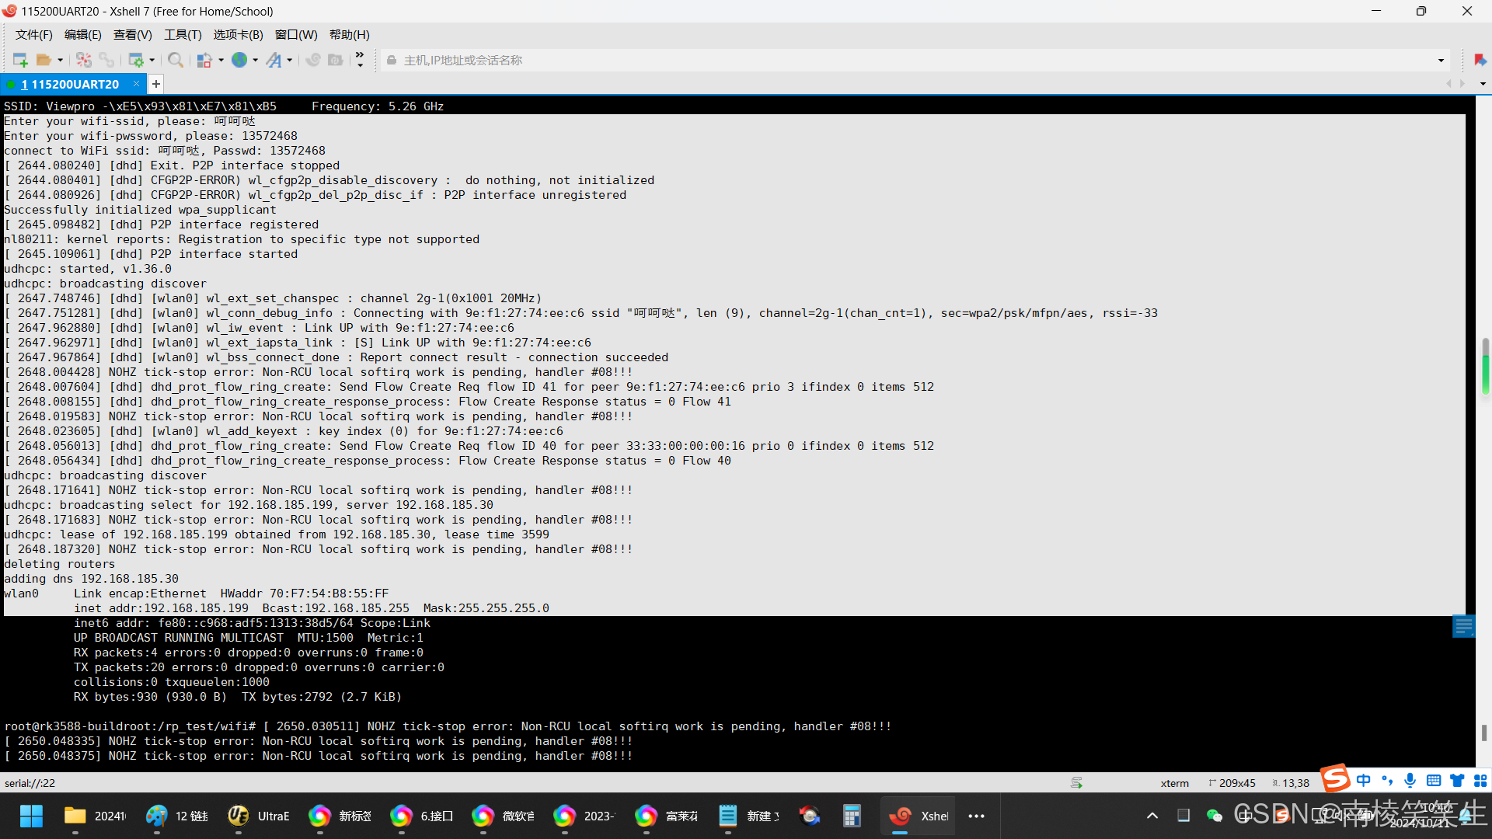Click the Disconnect icon in the toolbar
The width and height of the screenshot is (1492, 839).
click(x=84, y=60)
